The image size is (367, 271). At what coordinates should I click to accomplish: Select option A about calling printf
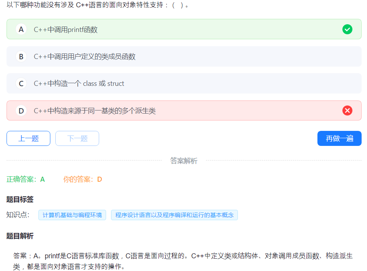point(184,29)
